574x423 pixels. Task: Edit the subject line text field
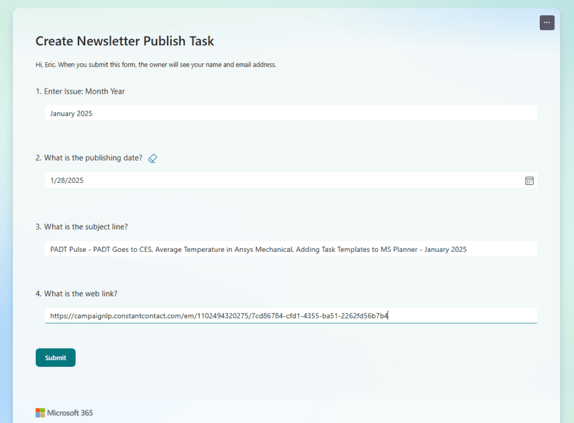[291, 249]
